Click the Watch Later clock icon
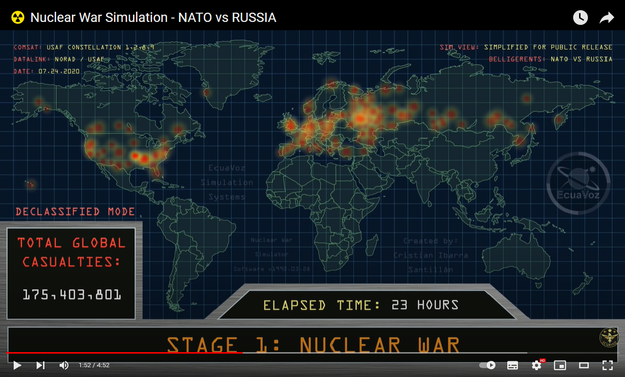The height and width of the screenshot is (377, 625). tap(580, 18)
